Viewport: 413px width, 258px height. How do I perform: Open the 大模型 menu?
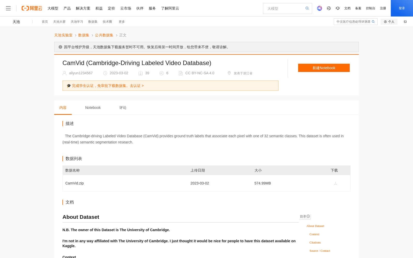coord(53,8)
